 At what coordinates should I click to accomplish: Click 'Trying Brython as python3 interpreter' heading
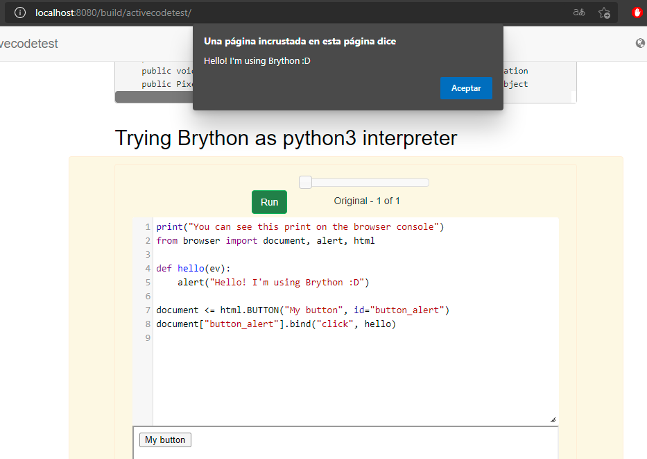pos(286,138)
